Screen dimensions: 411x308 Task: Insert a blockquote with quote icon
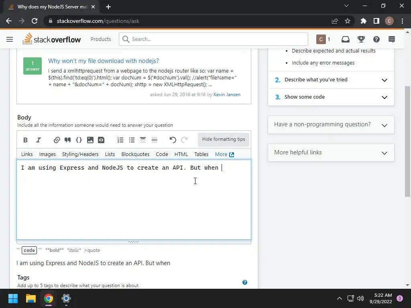pos(67,140)
